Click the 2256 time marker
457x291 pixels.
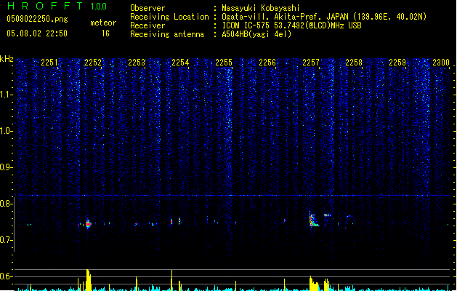267,62
